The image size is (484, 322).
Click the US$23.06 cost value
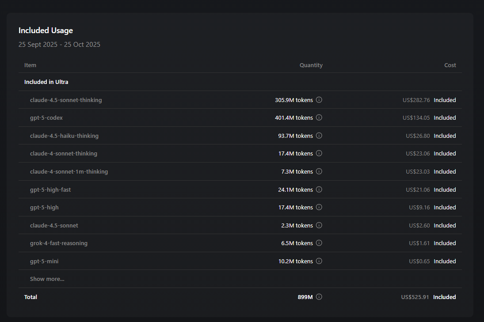[x=418, y=154]
